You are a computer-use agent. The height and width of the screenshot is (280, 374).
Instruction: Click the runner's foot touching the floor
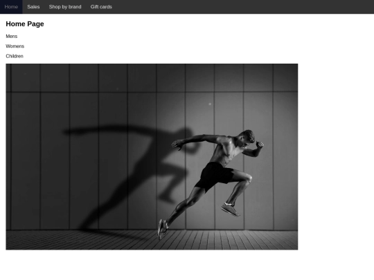163,229
